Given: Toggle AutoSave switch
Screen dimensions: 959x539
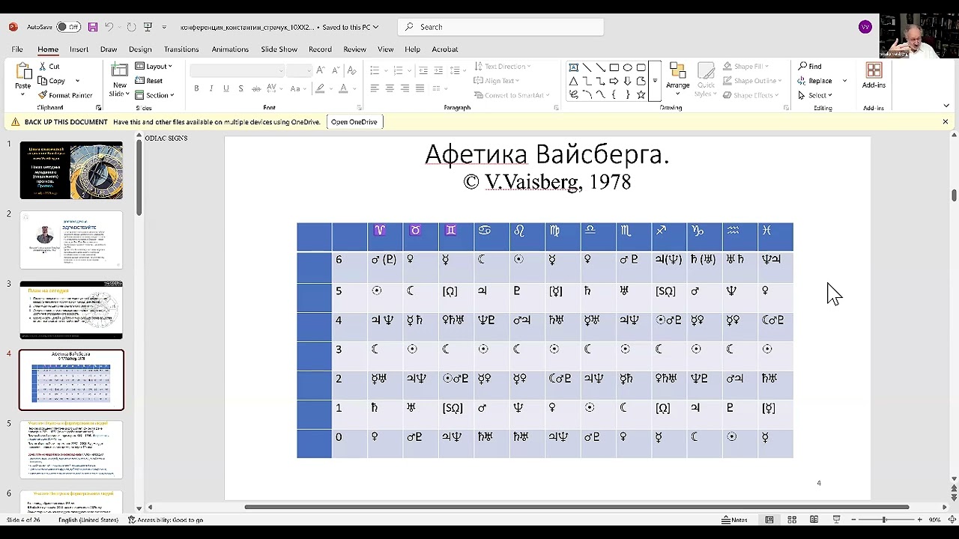Looking at the screenshot, I should click(68, 27).
